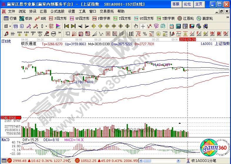The width and height of the screenshot is (231, 164).
Task: Click the magenta flag icon
Action: tap(58, 26)
